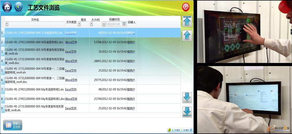
Task: Select the row 9 Mp车客室布线支架安装_revB.xls file
Action: (34, 108)
